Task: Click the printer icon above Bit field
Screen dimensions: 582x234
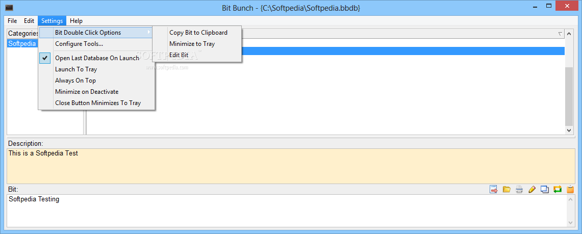Action: click(x=519, y=189)
